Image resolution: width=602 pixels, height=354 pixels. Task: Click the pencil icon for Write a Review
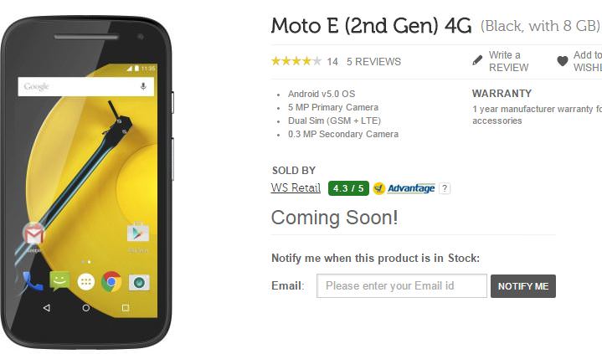coord(477,60)
